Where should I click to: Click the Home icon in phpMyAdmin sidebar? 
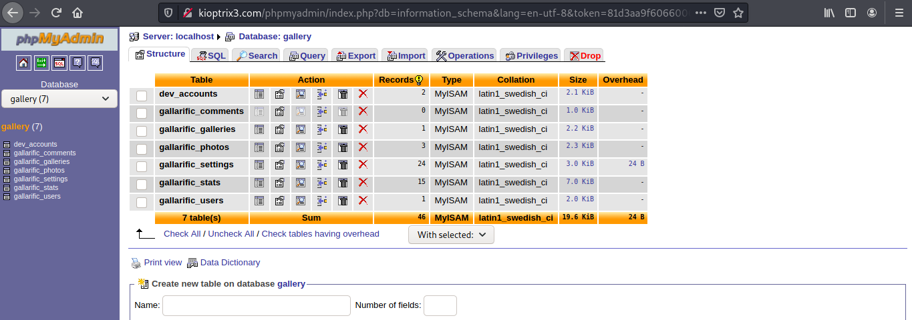point(23,63)
